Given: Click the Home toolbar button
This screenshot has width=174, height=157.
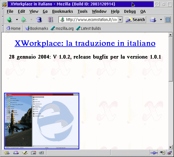Looking at the screenshot, I should click(x=13, y=28).
